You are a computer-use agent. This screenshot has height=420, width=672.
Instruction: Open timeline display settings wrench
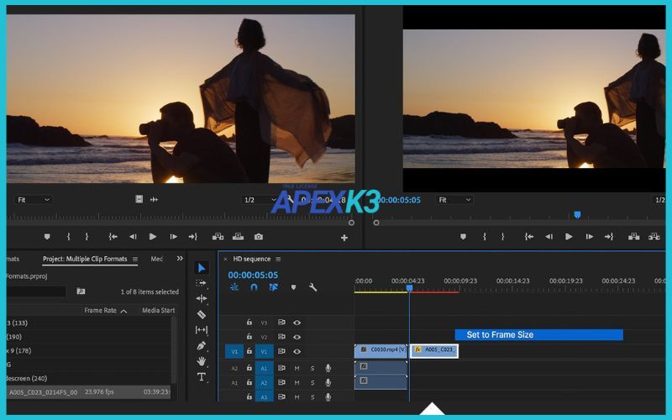(312, 287)
